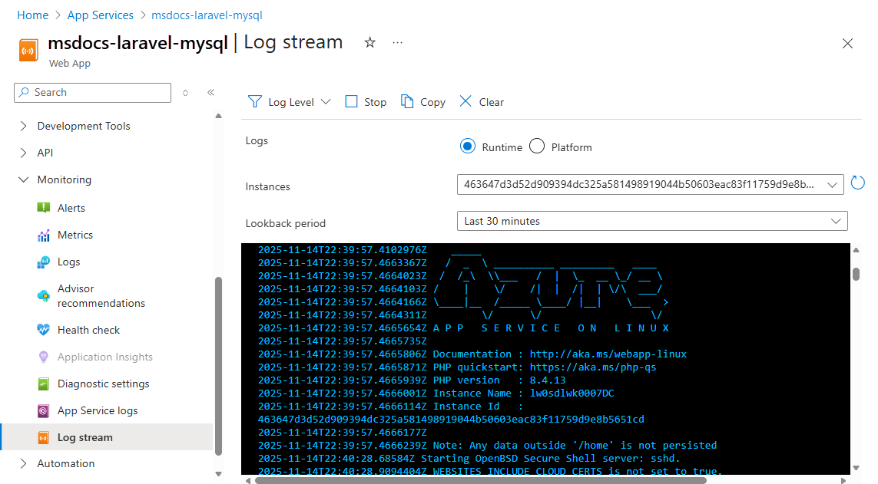Open Diagnostic settings
The width and height of the screenshot is (878, 484).
[x=103, y=384]
